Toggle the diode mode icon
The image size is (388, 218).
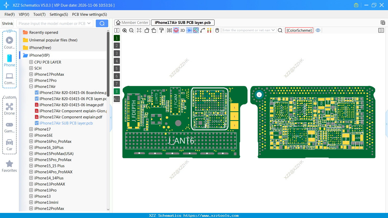(189, 30)
